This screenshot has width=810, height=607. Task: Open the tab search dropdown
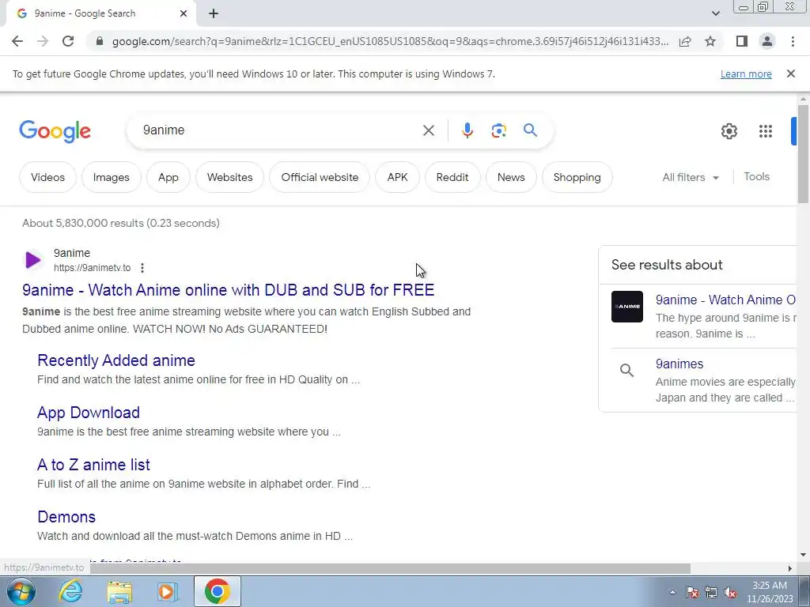[x=715, y=13]
